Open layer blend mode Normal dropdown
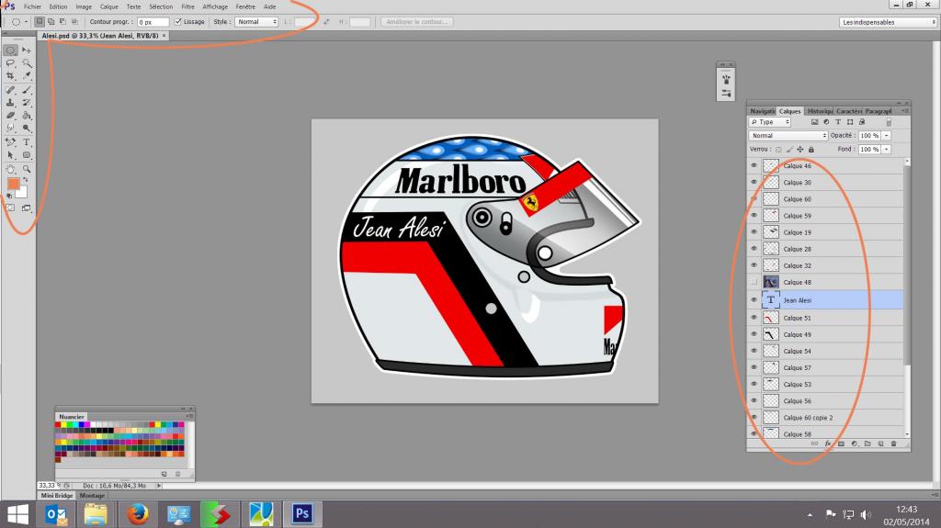This screenshot has width=941, height=528. click(788, 136)
